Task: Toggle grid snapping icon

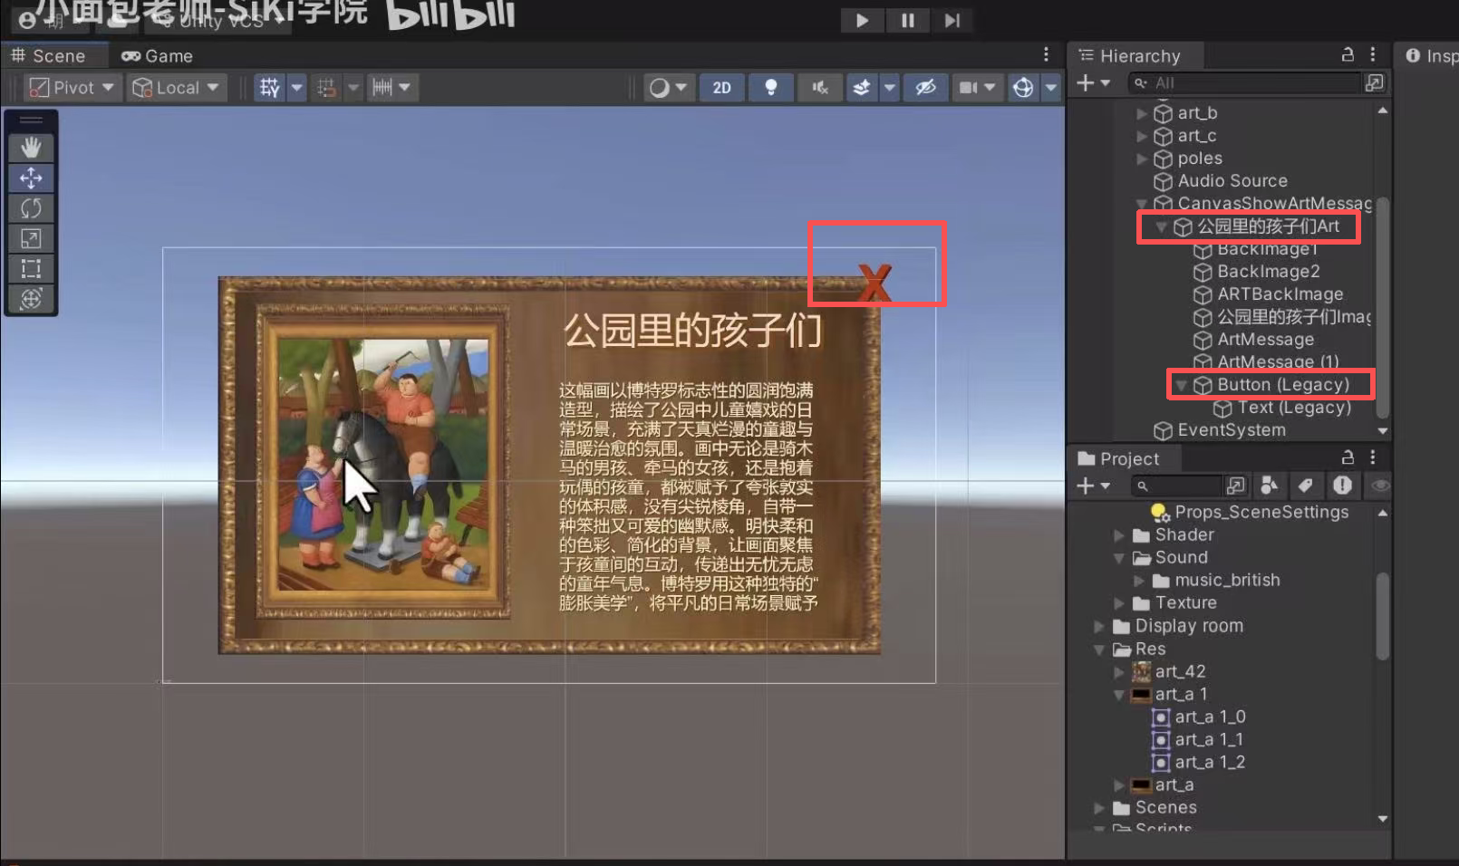Action: click(x=327, y=87)
